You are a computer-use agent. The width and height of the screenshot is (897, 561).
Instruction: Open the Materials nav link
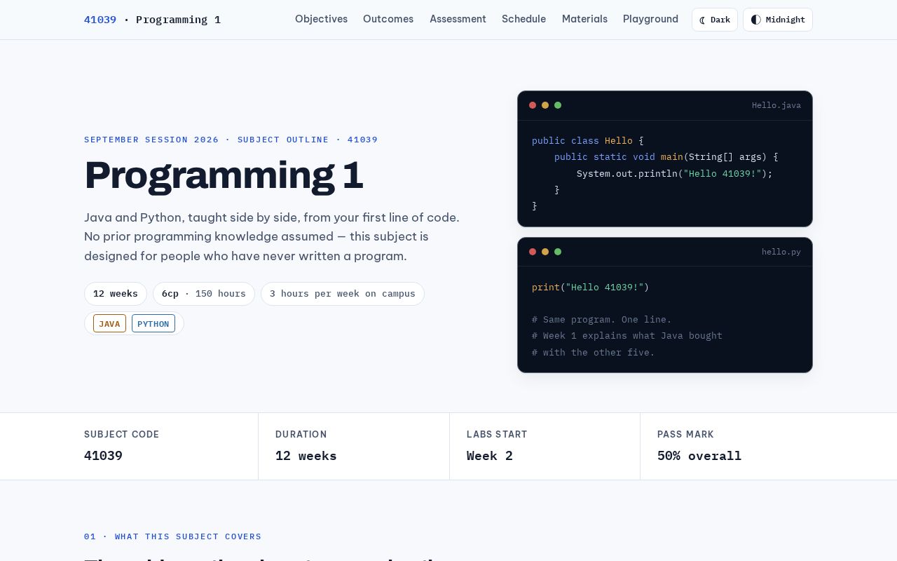click(x=584, y=19)
